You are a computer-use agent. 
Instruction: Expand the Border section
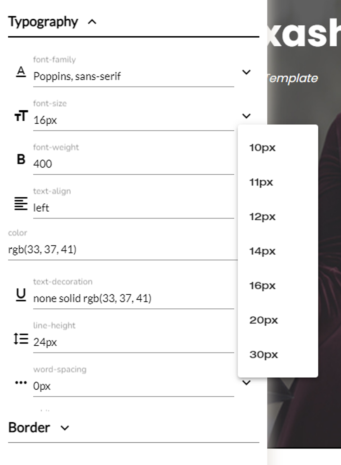pyautogui.click(x=65, y=428)
